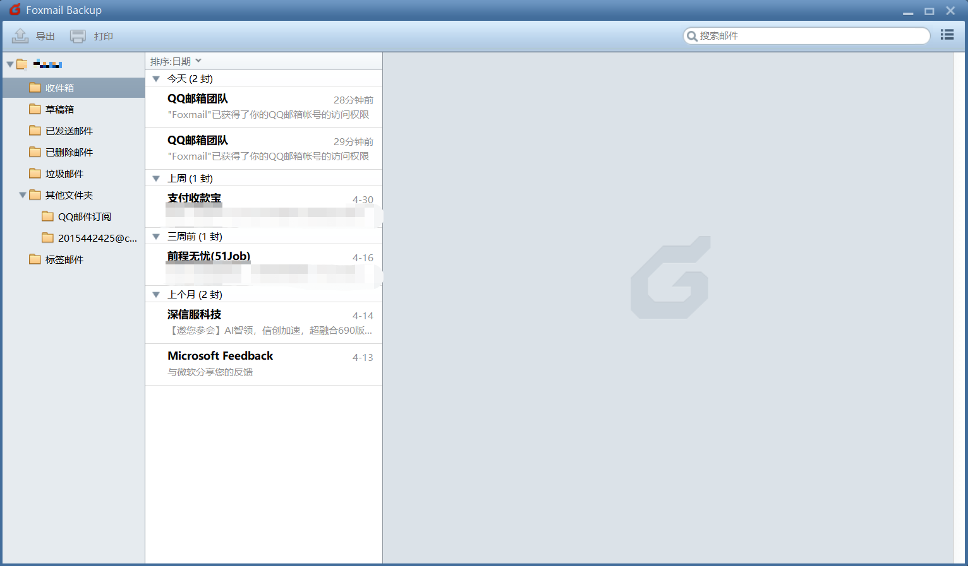Open the list view menu icon
The height and width of the screenshot is (566, 968).
(947, 35)
